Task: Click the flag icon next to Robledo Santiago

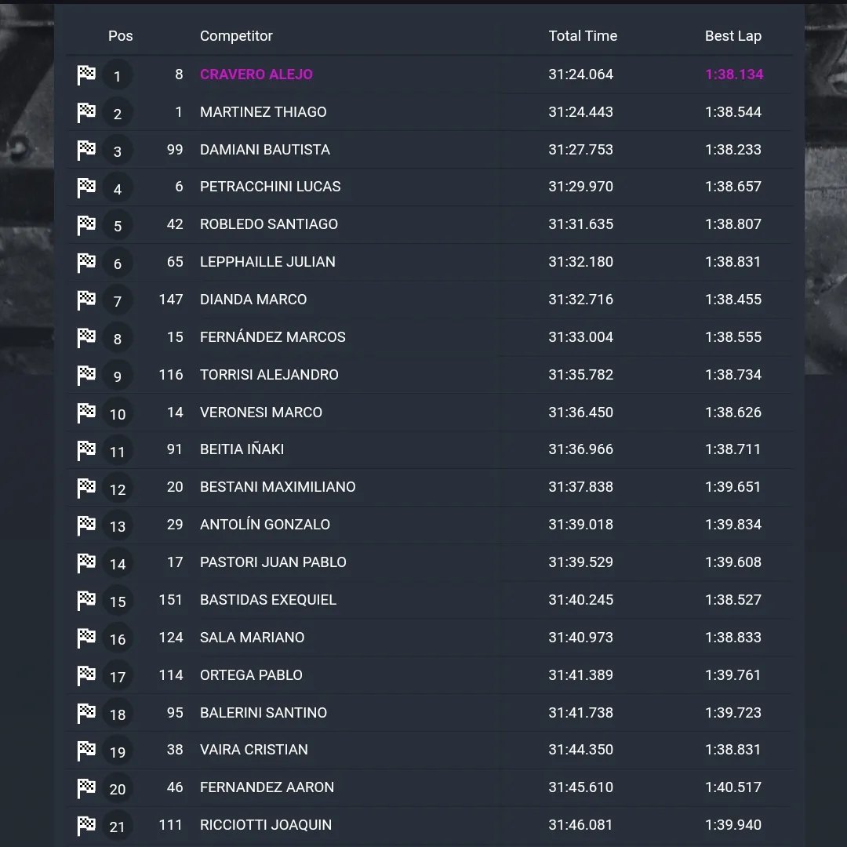Action: coord(86,225)
